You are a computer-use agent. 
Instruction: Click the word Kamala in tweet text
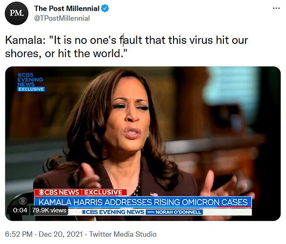[24, 40]
